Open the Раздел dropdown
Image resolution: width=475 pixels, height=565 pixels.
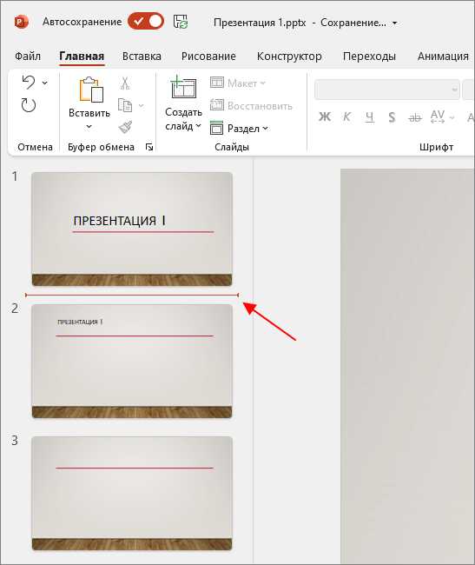click(x=240, y=128)
